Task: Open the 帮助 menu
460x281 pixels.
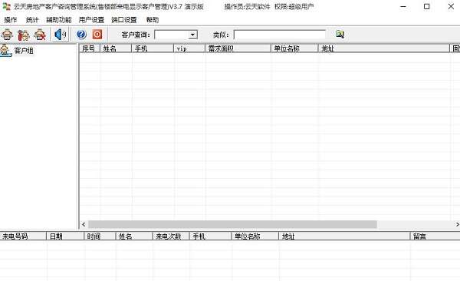Action: (153, 20)
